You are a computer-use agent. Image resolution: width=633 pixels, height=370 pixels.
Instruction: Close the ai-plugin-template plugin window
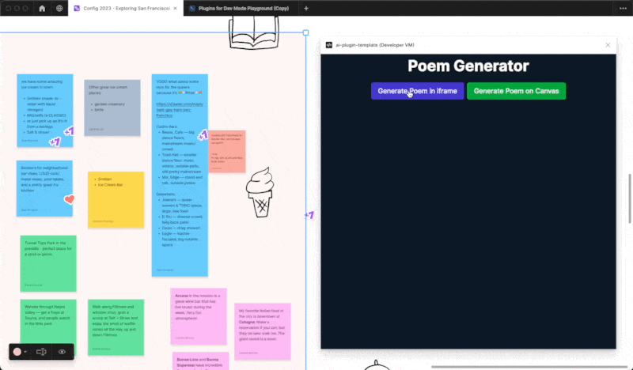[x=608, y=45]
